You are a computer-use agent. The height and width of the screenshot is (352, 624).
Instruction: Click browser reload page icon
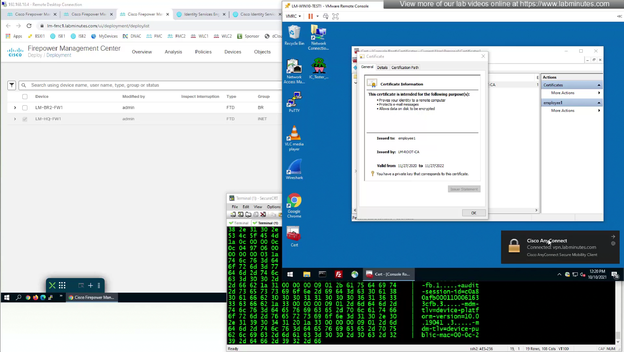tap(29, 26)
